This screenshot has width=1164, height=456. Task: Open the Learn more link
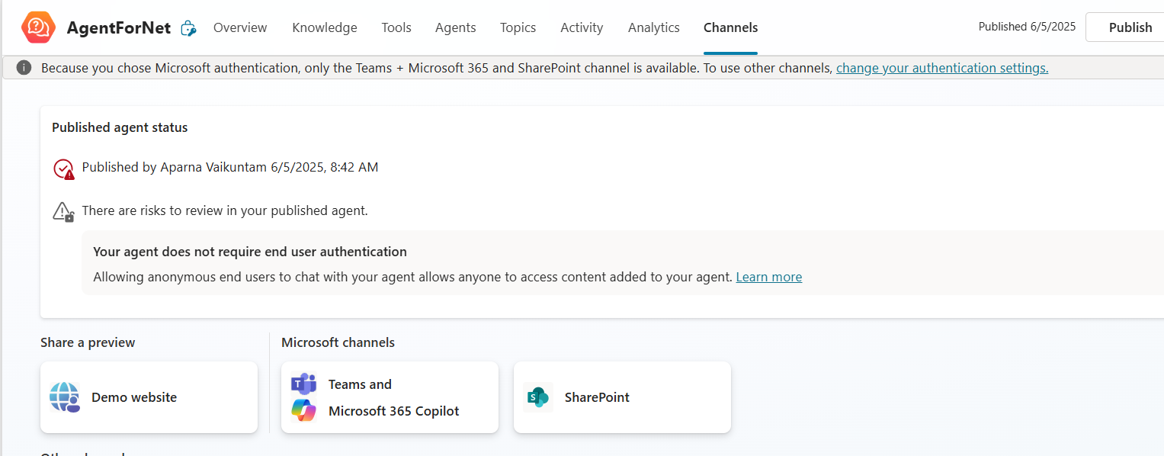point(769,277)
